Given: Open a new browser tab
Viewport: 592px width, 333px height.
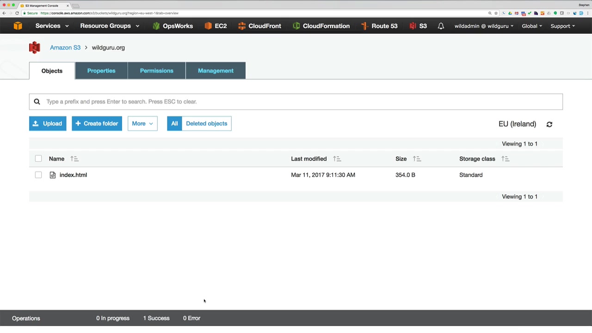Looking at the screenshot, I should 76,6.
